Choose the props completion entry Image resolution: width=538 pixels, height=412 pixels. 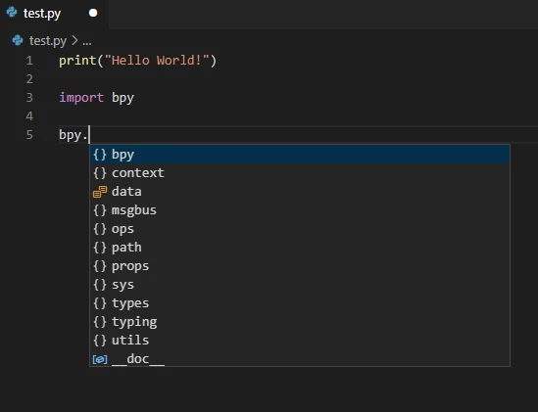(x=300, y=266)
